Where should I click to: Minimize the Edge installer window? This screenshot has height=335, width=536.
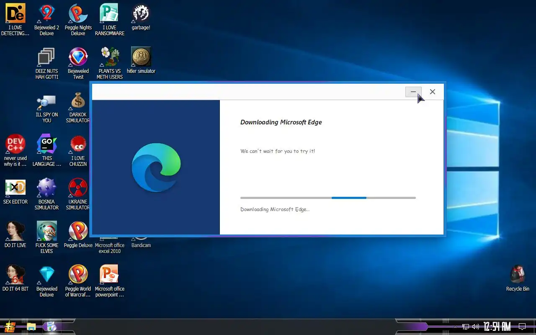coord(413,92)
